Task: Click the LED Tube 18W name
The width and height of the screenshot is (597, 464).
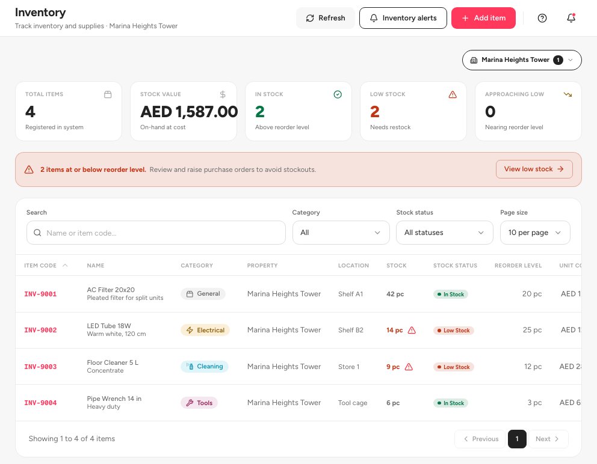Action: point(109,326)
